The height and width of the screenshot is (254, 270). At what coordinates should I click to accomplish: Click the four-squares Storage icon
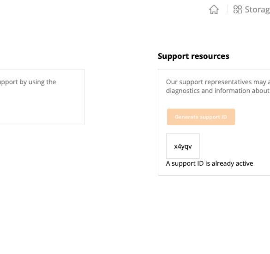click(238, 10)
